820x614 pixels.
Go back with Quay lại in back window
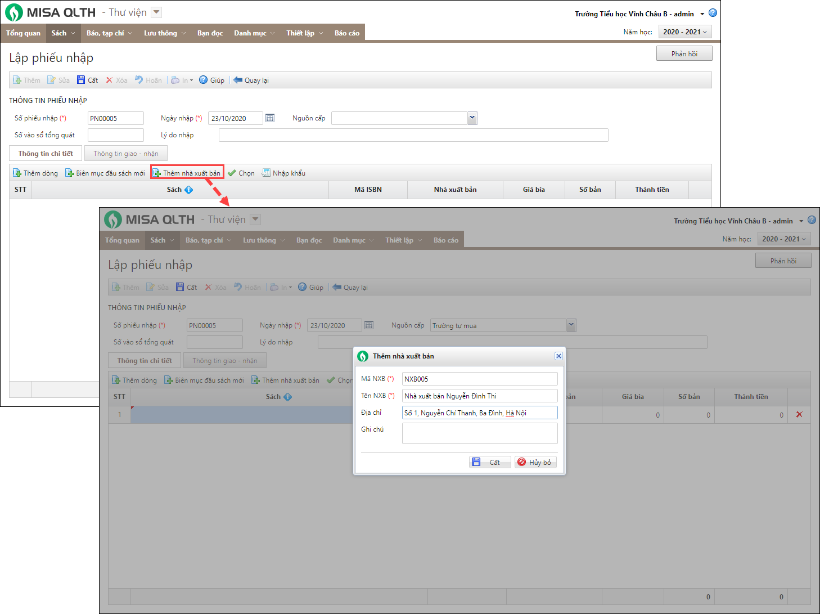(x=251, y=80)
